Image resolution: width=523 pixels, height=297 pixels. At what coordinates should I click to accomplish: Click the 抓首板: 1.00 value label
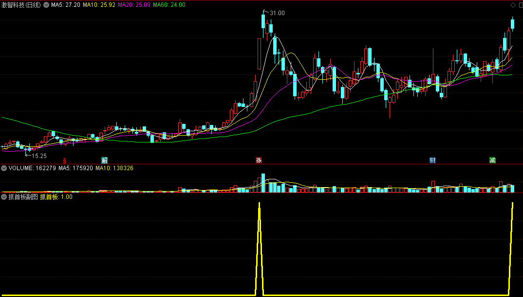[x=56, y=197]
